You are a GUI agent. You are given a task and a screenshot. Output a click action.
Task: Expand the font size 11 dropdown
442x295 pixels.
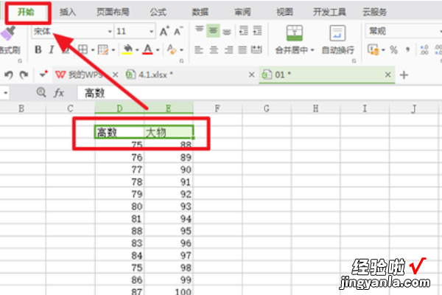click(151, 31)
